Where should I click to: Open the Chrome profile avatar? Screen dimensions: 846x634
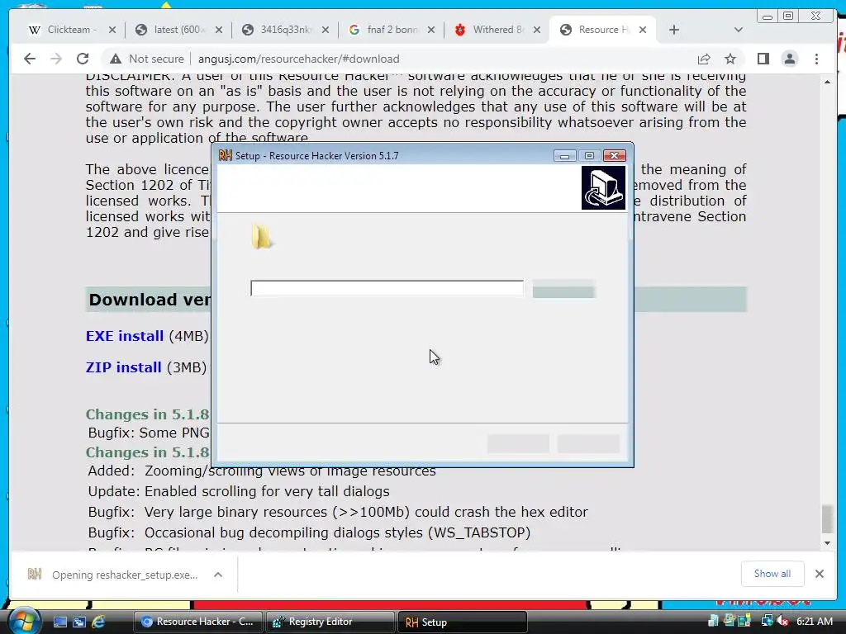coord(789,59)
